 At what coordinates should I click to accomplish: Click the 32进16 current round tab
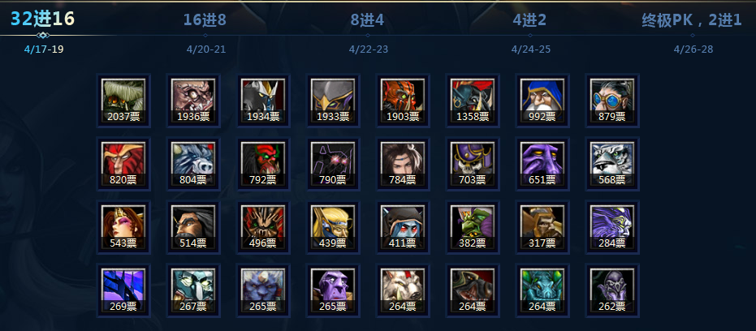(43, 19)
